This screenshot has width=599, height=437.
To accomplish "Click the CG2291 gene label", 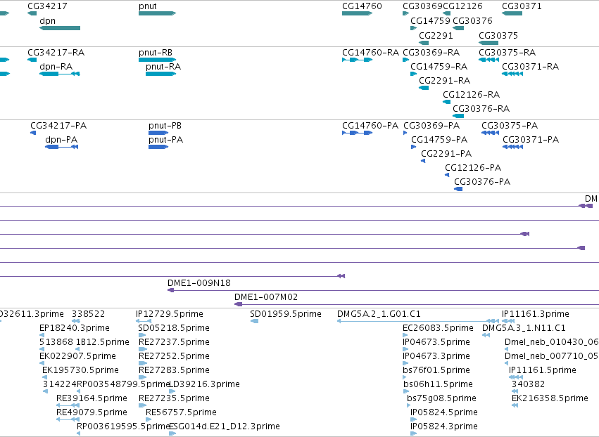I will 436,35.
